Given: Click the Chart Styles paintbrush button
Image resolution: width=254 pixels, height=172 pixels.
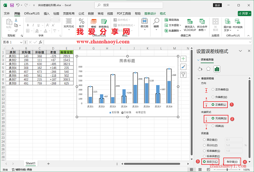Looking at the screenshot, I should click(x=183, y=67).
